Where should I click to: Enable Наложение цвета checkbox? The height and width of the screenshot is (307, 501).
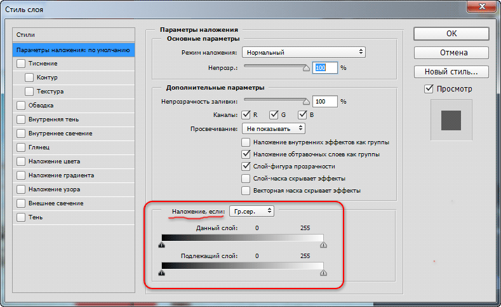(x=21, y=161)
